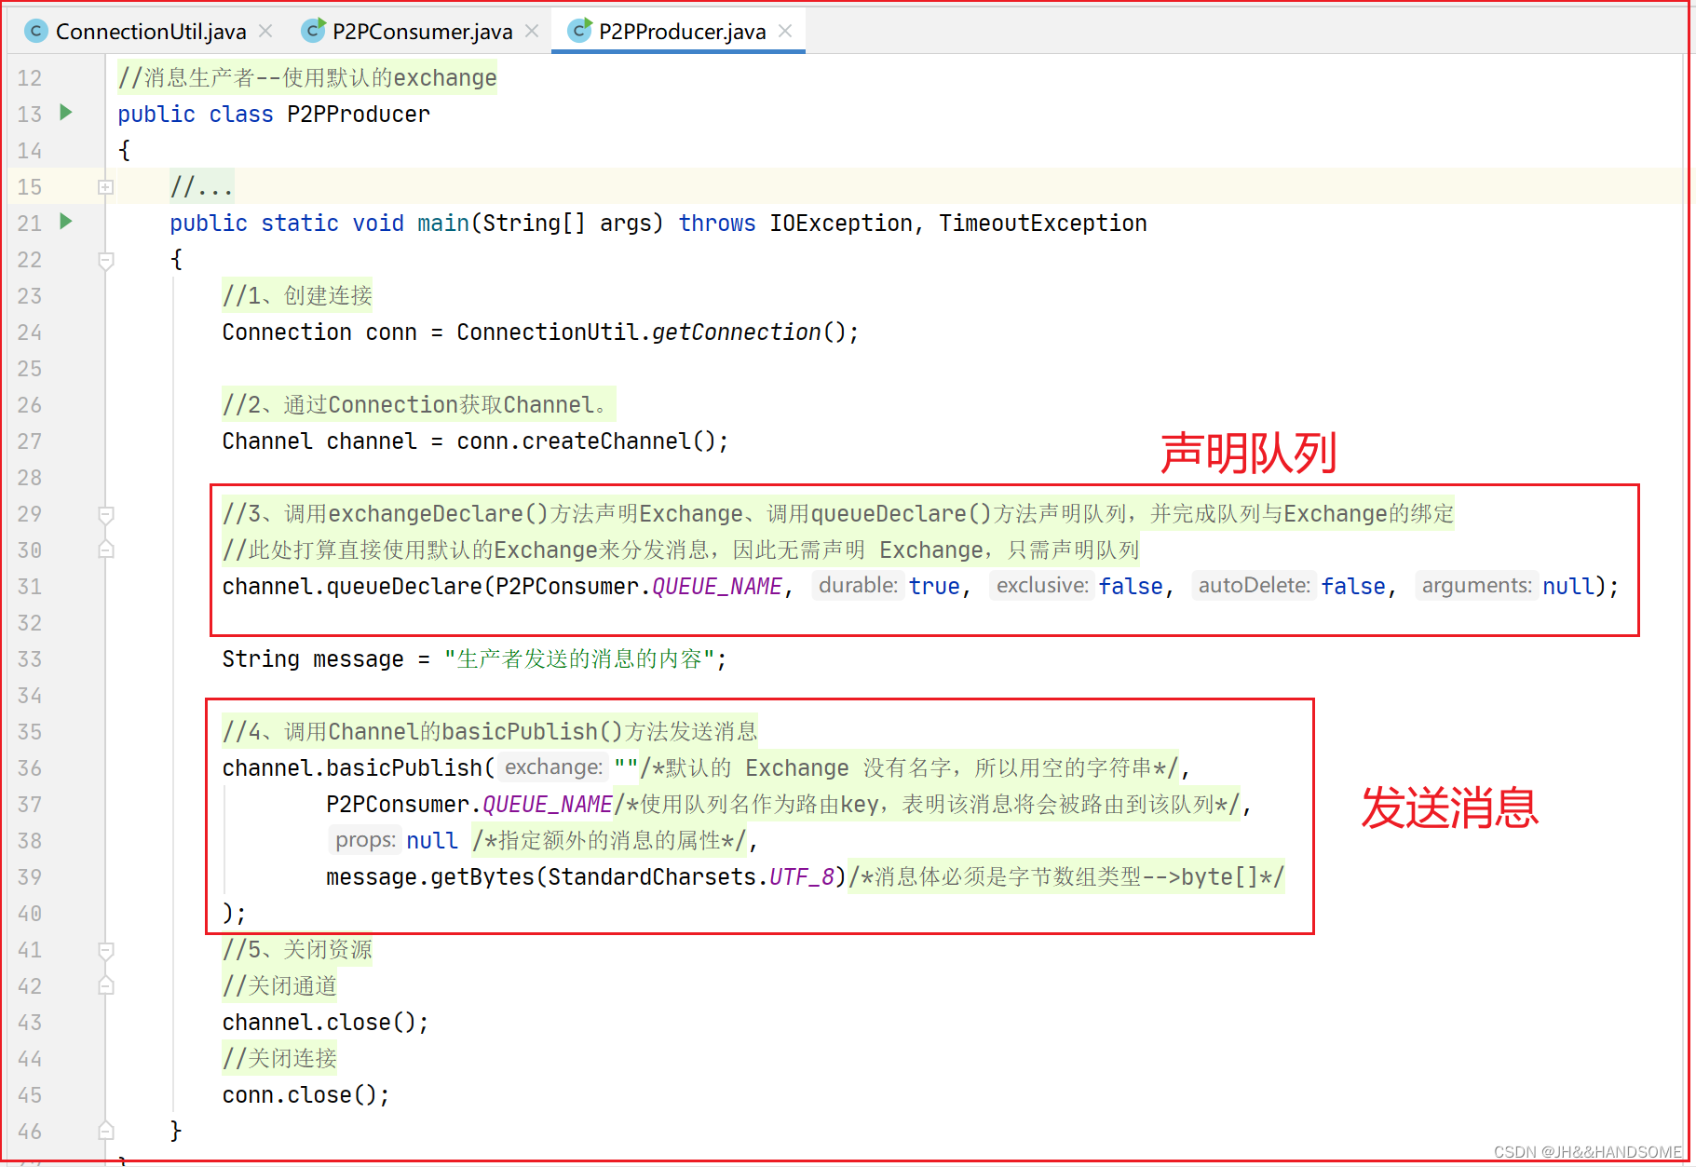1696x1167 pixels.
Task: Click the createChannel method call
Action: pyautogui.click(x=606, y=441)
